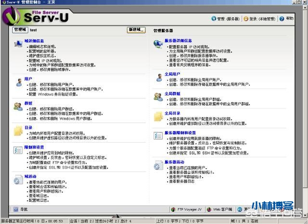
Task: Open the 服务器限制和设置 link
Action: coord(180,133)
